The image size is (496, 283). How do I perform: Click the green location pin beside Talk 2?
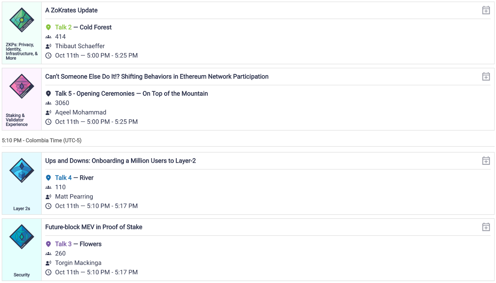tap(48, 27)
